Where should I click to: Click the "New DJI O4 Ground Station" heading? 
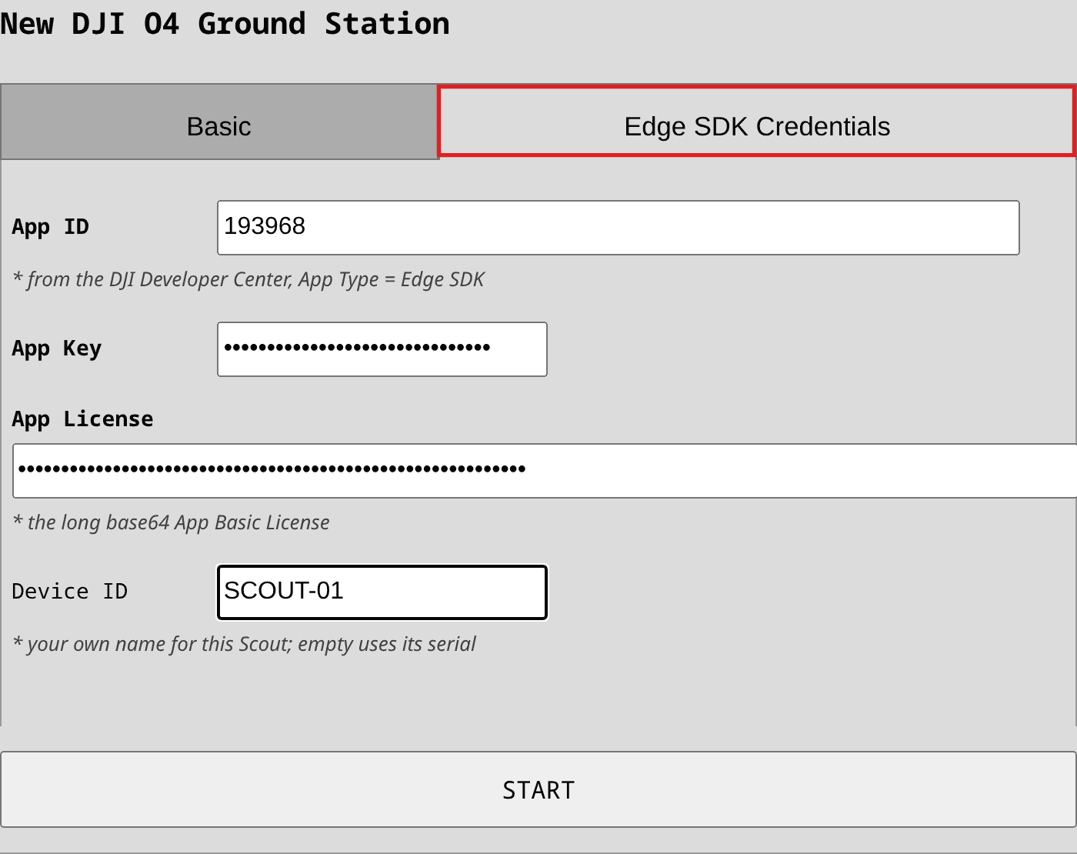pyautogui.click(x=225, y=24)
